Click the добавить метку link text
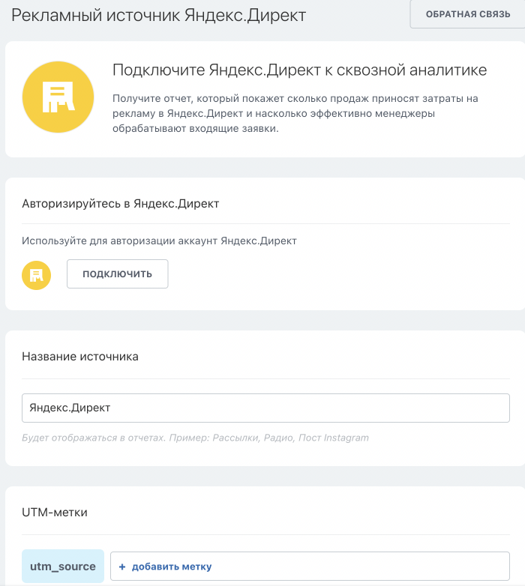 pos(172,567)
